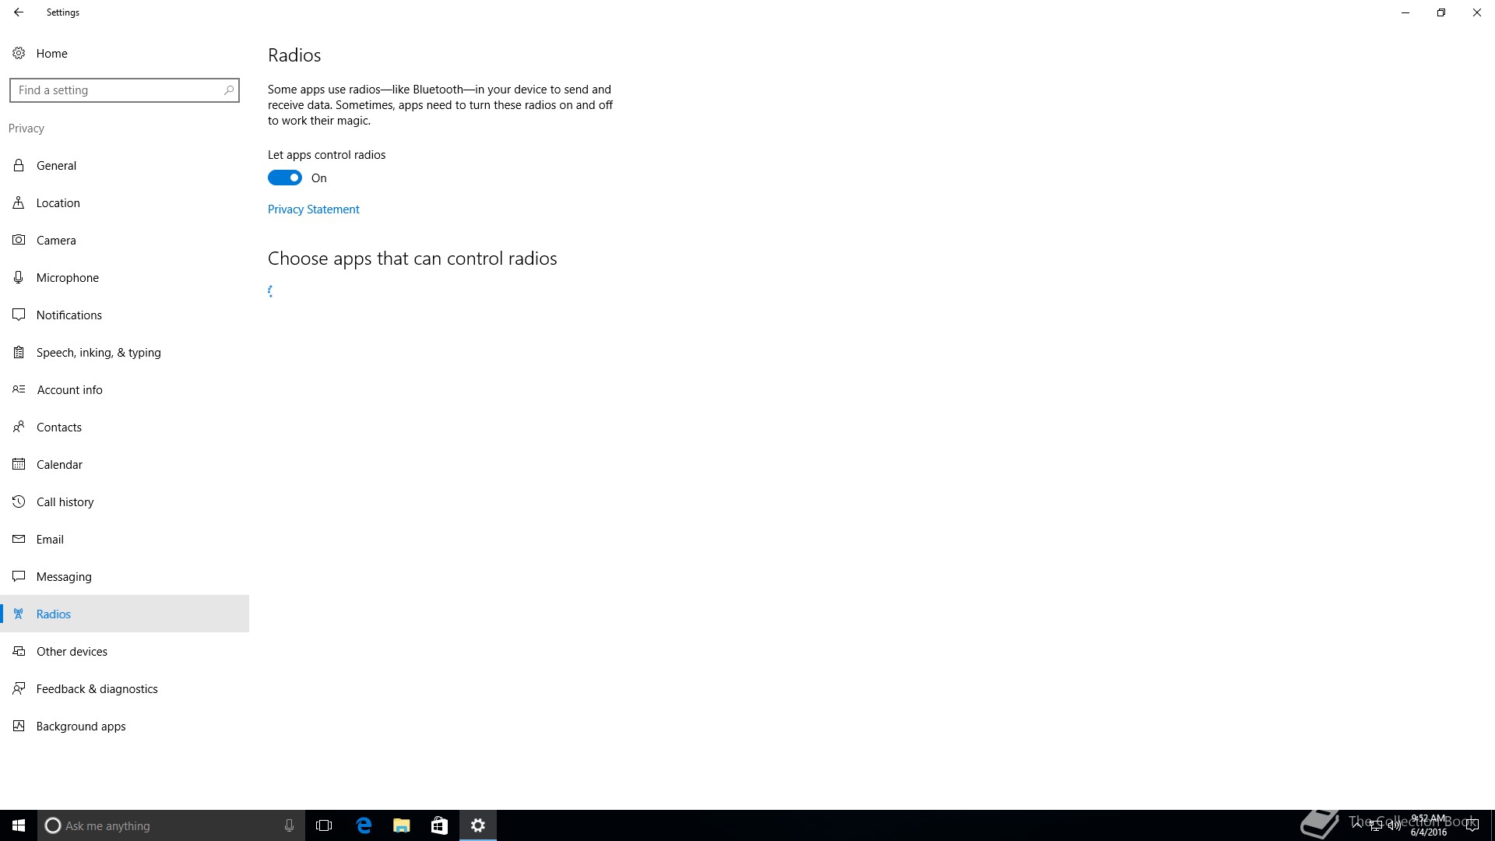This screenshot has width=1495, height=841.
Task: Open the Privacy Statement link
Action: 313,209
